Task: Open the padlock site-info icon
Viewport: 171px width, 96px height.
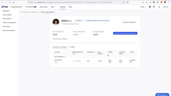Action: [32, 2]
